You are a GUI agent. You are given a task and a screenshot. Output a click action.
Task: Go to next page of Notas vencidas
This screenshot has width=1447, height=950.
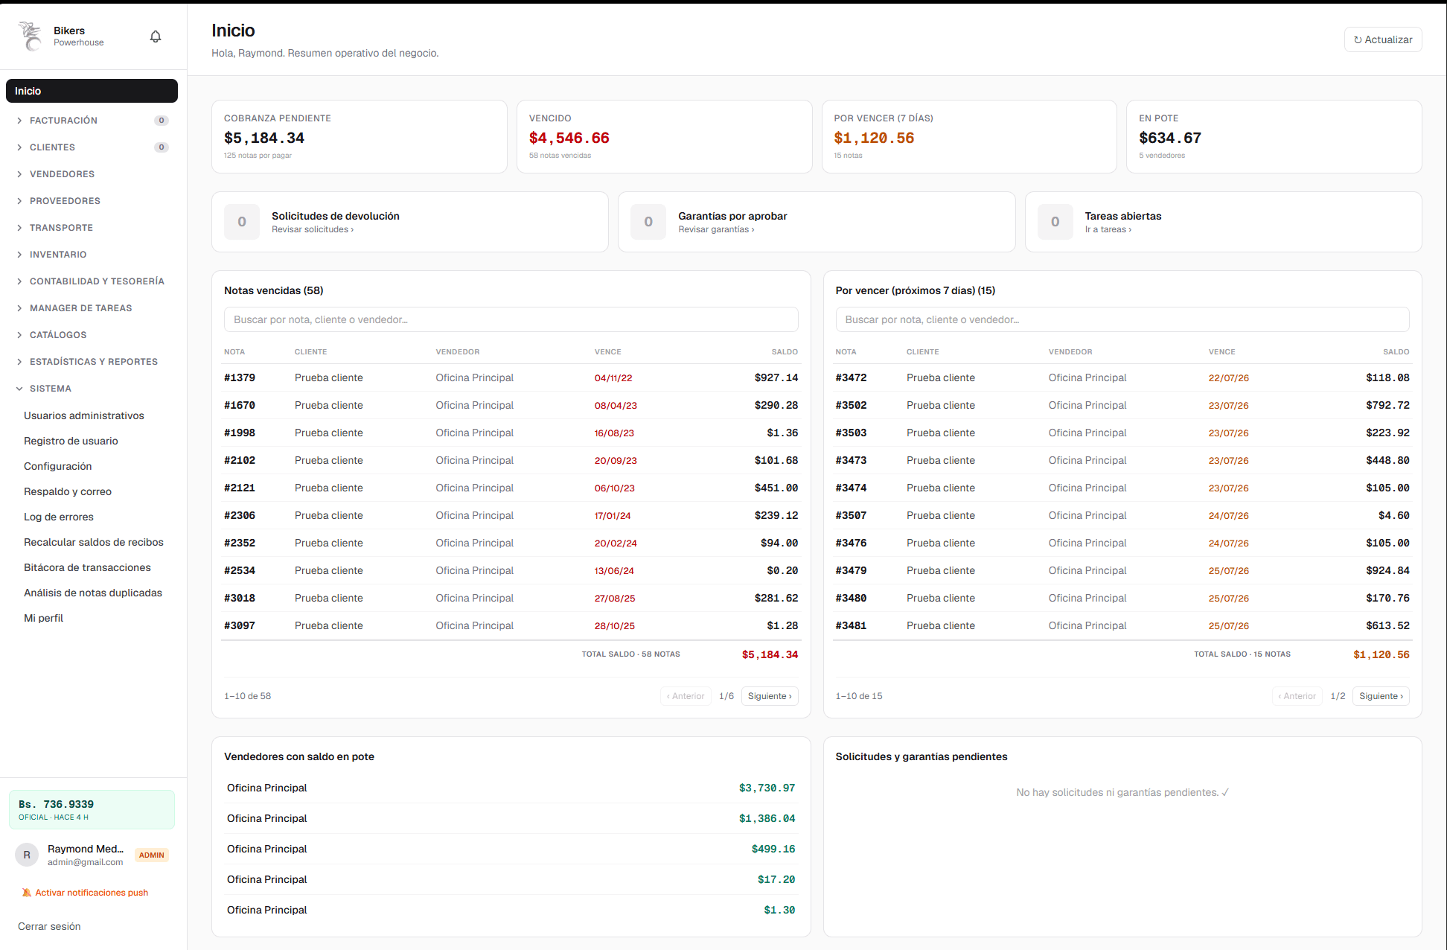pos(770,696)
